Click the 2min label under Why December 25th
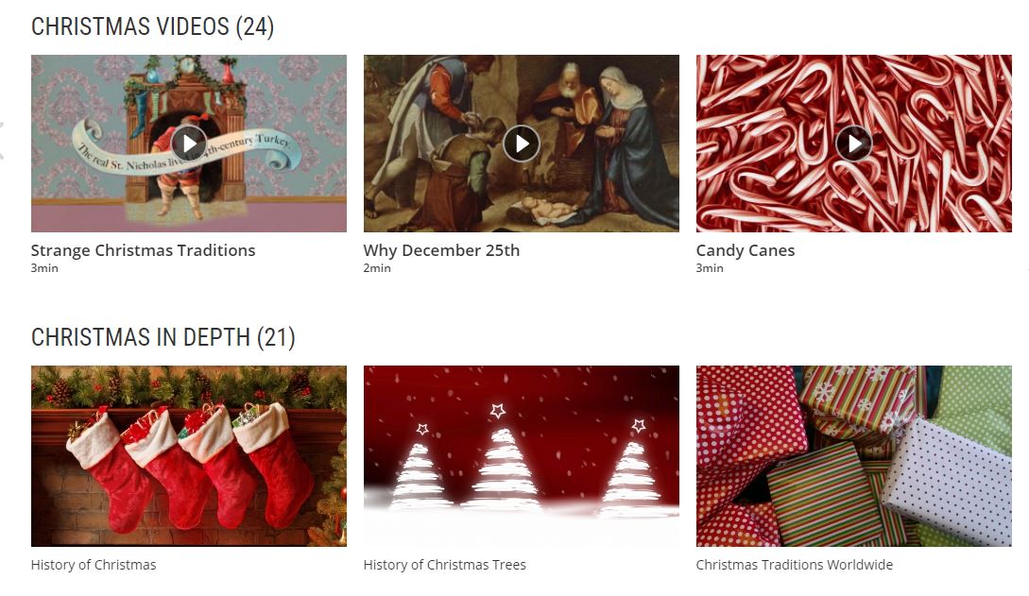Screen dimensions: 1029x596 pyautogui.click(x=377, y=268)
